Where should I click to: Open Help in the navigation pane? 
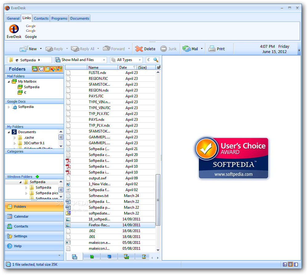coord(34,246)
